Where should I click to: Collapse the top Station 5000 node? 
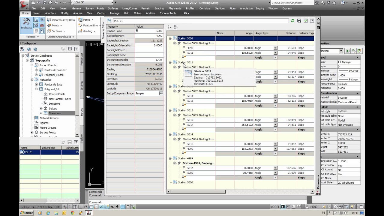[x=170, y=38]
